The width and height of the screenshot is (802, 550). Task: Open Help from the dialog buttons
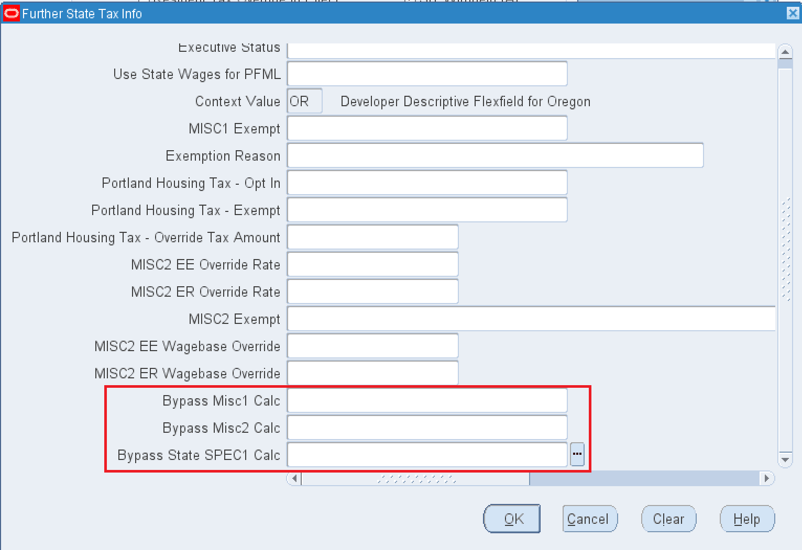(747, 519)
